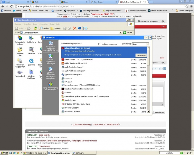Select Programmatoegang en -instellingen sidebar
The image size is (194, 155).
[x=51, y=86]
